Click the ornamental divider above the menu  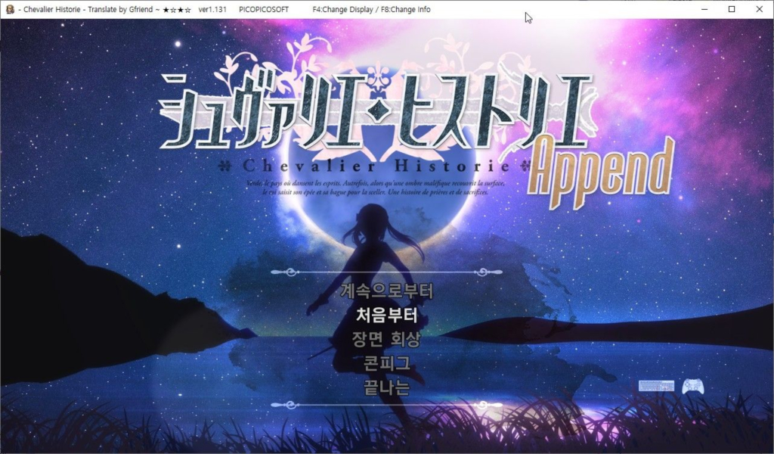(x=386, y=271)
